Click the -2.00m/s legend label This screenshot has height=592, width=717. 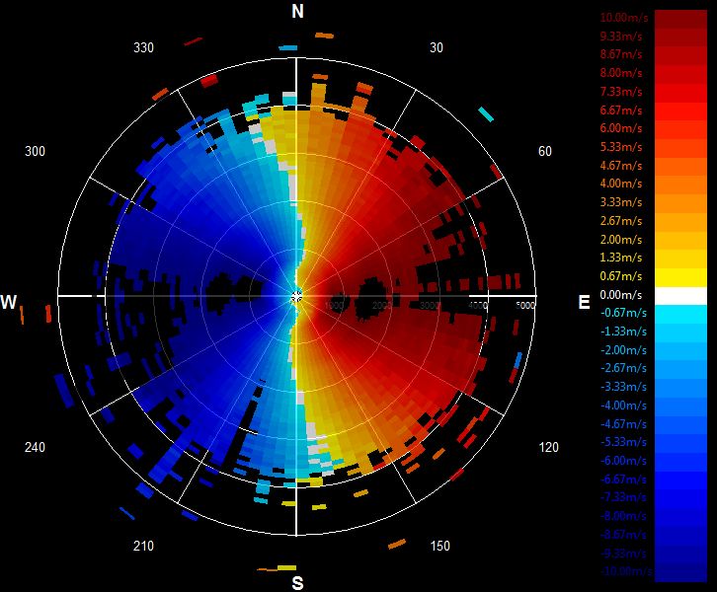click(623, 350)
